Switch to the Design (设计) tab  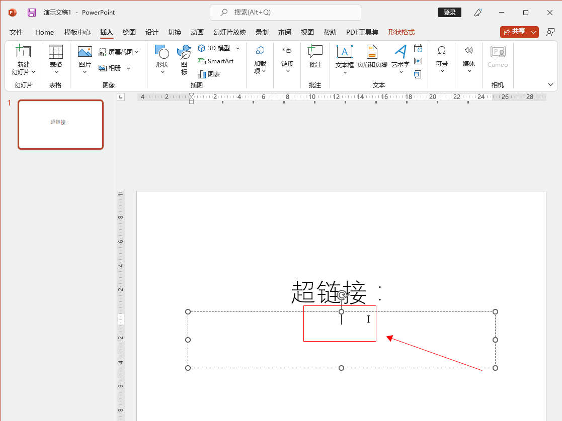pos(152,32)
